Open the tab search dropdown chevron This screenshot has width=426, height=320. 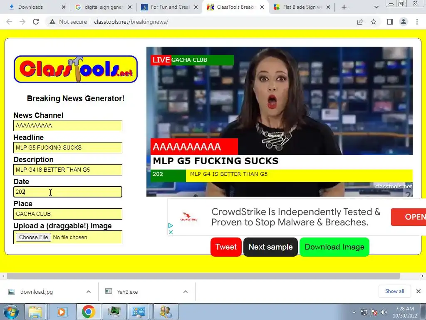click(376, 7)
